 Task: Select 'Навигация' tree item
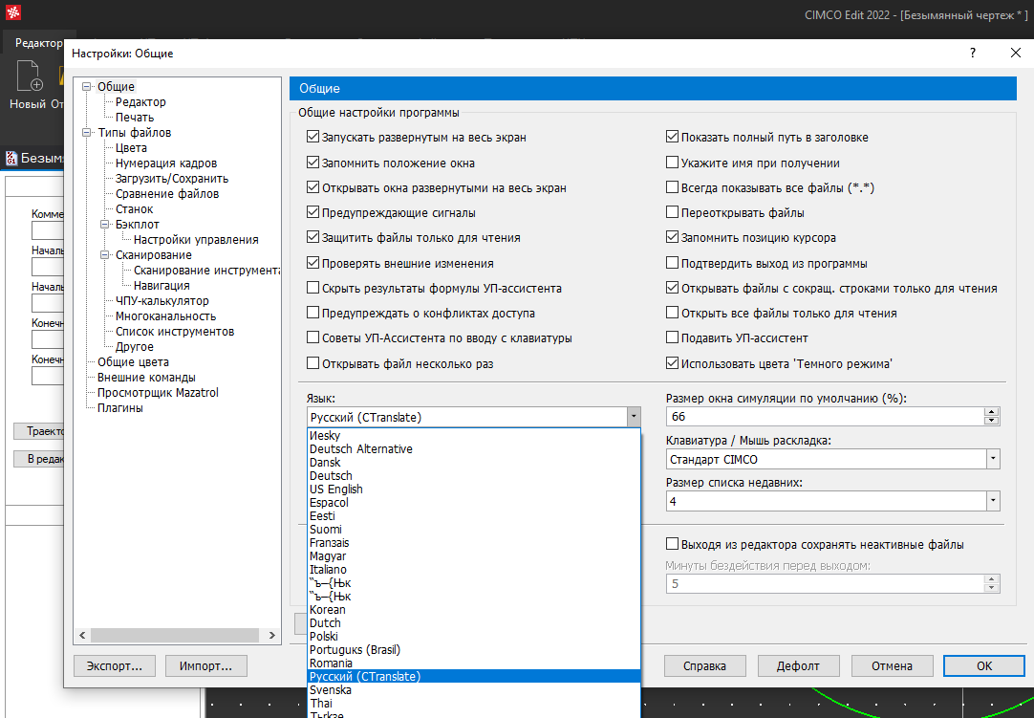point(162,285)
